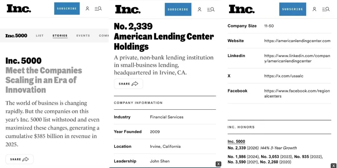Image resolution: width=337 pixels, height=168 pixels.
Task: Dismiss the overlay with X beside Inc. 5000 rankings
Action: pos(334,166)
